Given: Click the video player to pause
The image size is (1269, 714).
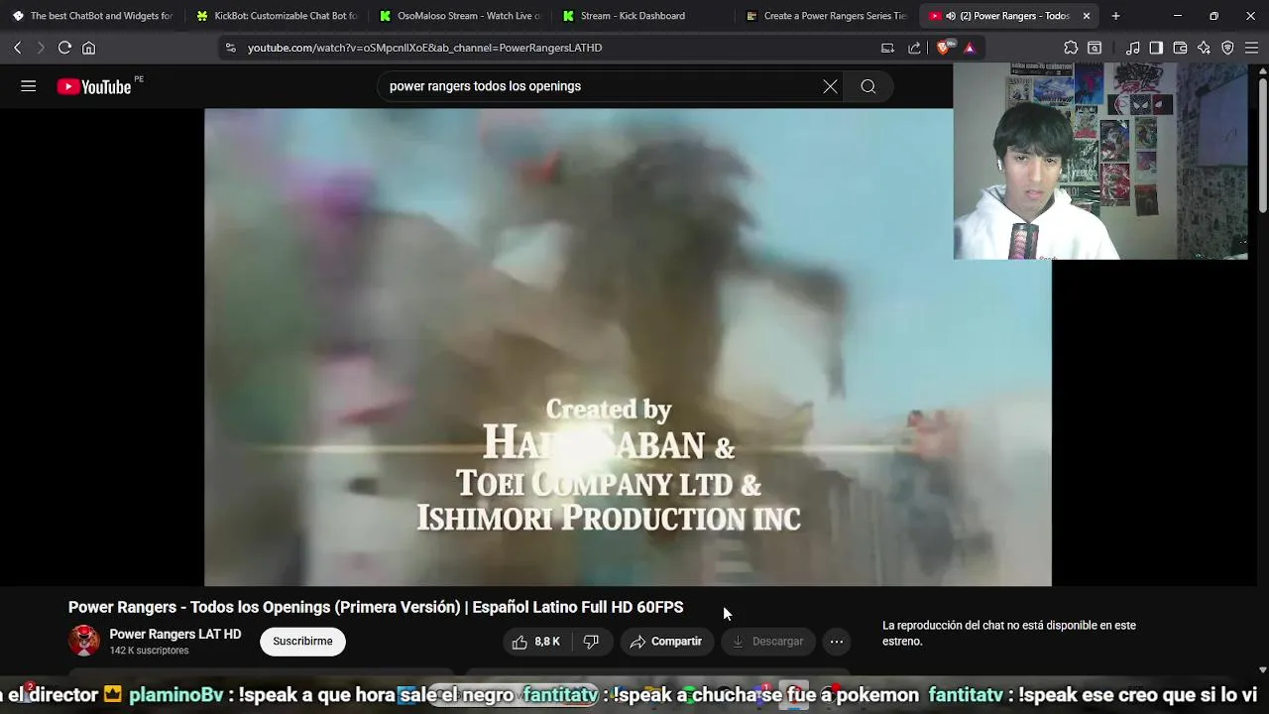Looking at the screenshot, I should tap(628, 347).
